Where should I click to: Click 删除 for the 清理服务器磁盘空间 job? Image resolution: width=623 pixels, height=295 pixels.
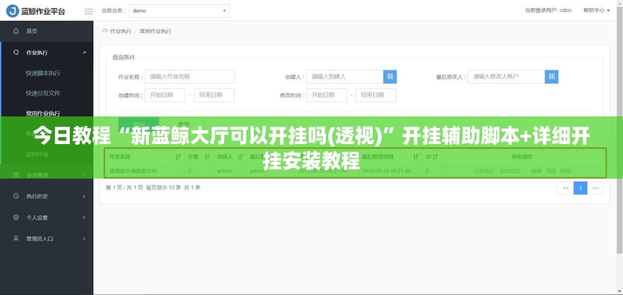click(x=565, y=171)
